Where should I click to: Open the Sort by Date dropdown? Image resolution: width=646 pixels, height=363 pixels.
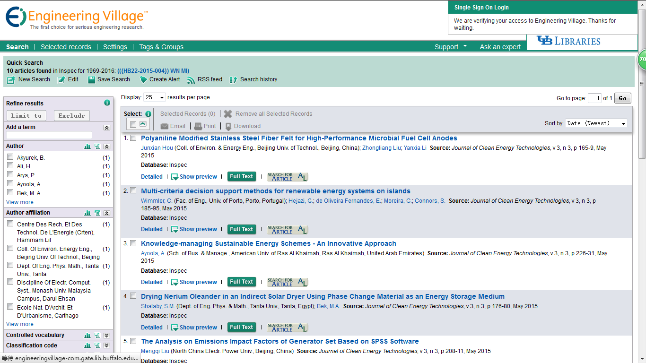[596, 123]
